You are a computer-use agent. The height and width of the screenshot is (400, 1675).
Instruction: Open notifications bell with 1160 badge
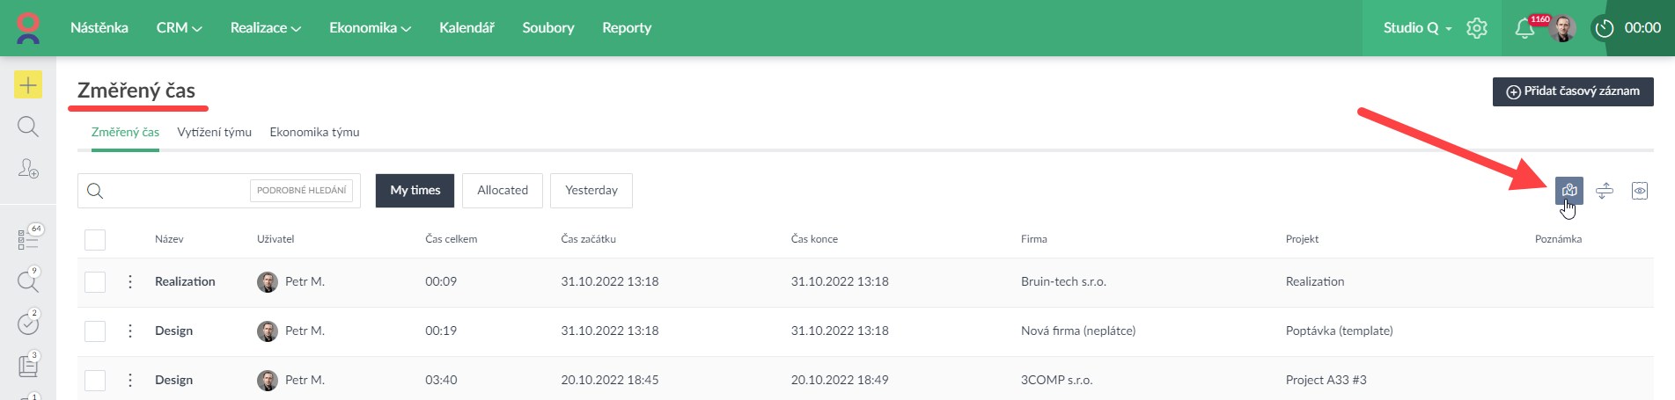[x=1524, y=28]
